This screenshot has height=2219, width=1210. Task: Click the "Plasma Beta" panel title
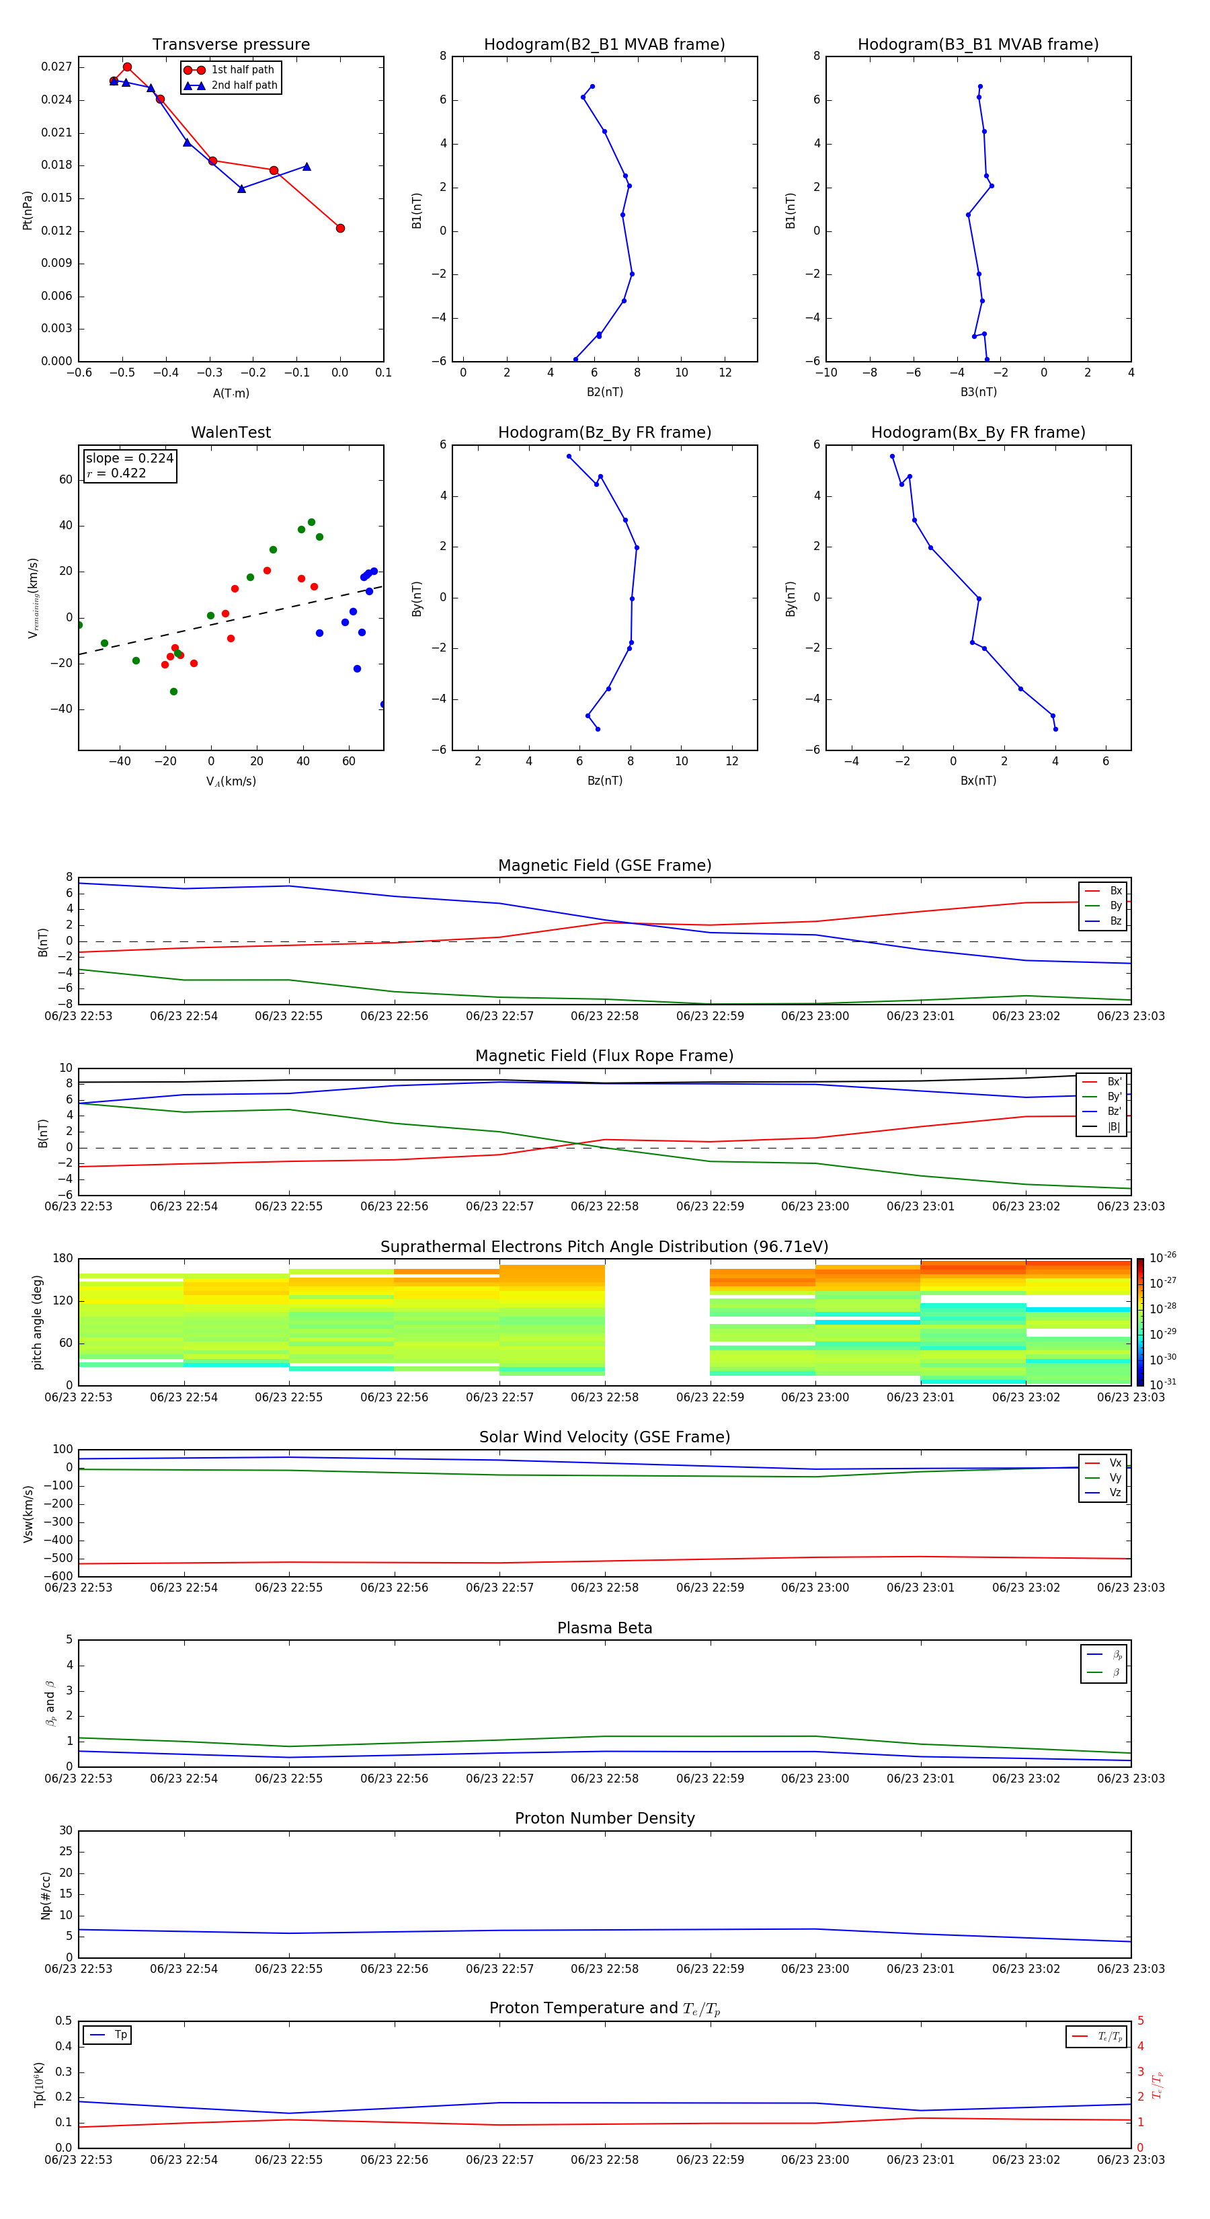pyautogui.click(x=604, y=1629)
